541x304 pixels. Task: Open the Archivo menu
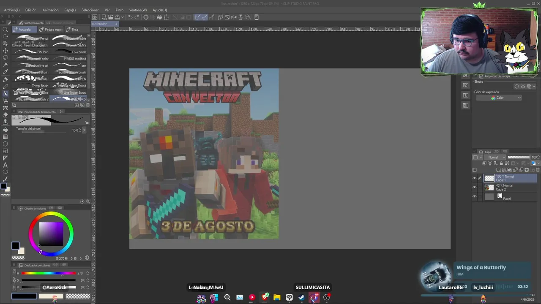pyautogui.click(x=12, y=10)
